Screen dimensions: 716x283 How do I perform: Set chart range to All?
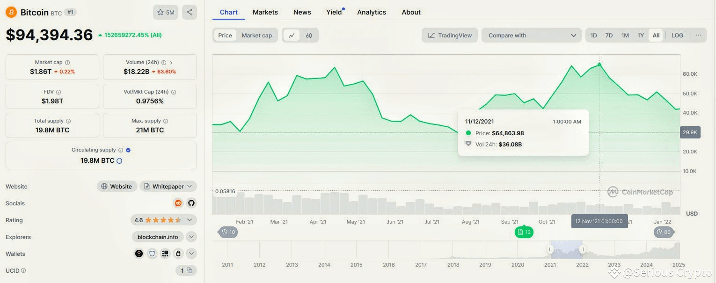[656, 36]
